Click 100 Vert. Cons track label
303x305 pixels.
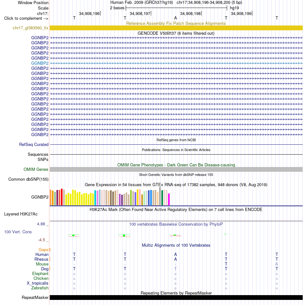point(18,232)
